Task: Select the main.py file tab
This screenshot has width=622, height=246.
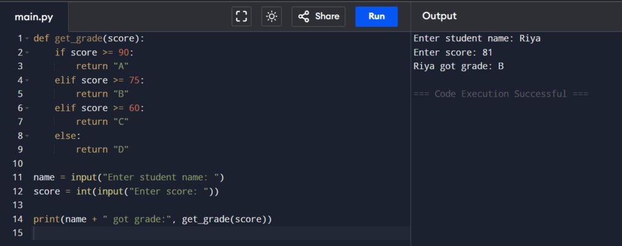Action: click(34, 17)
